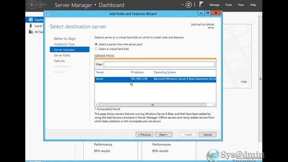Click the dashboard vertical scrollbar thumb
Viewport: 288px width, 162px height.
(260, 79)
